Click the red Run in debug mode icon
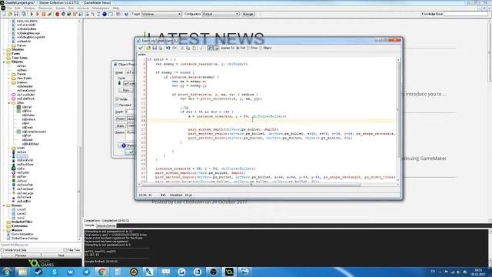Image resolution: width=492 pixels, height=277 pixels. 38,14
